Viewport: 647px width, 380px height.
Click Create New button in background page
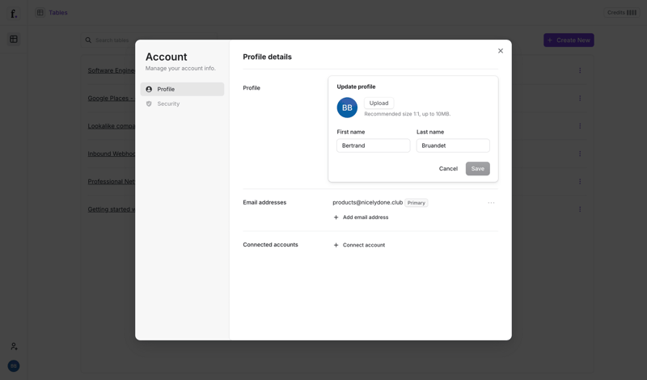tap(569, 40)
